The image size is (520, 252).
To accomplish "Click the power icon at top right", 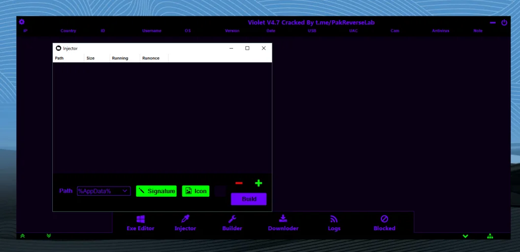I will (504, 22).
